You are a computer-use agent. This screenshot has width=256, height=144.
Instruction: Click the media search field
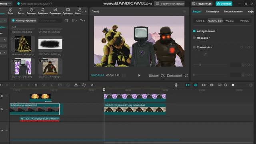point(50,20)
